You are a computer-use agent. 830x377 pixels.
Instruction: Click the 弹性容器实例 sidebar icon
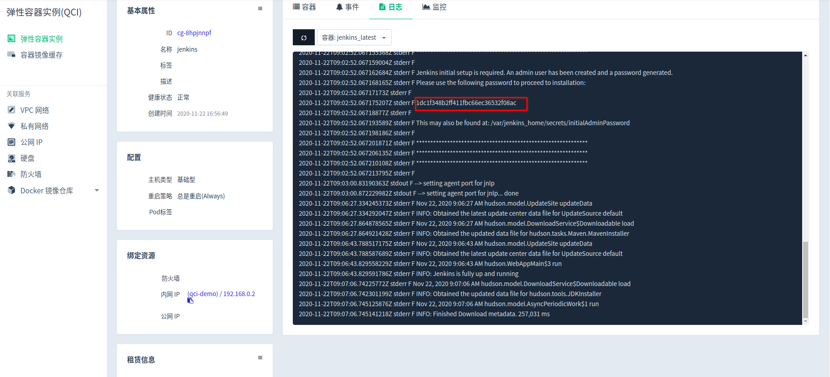[x=11, y=38]
